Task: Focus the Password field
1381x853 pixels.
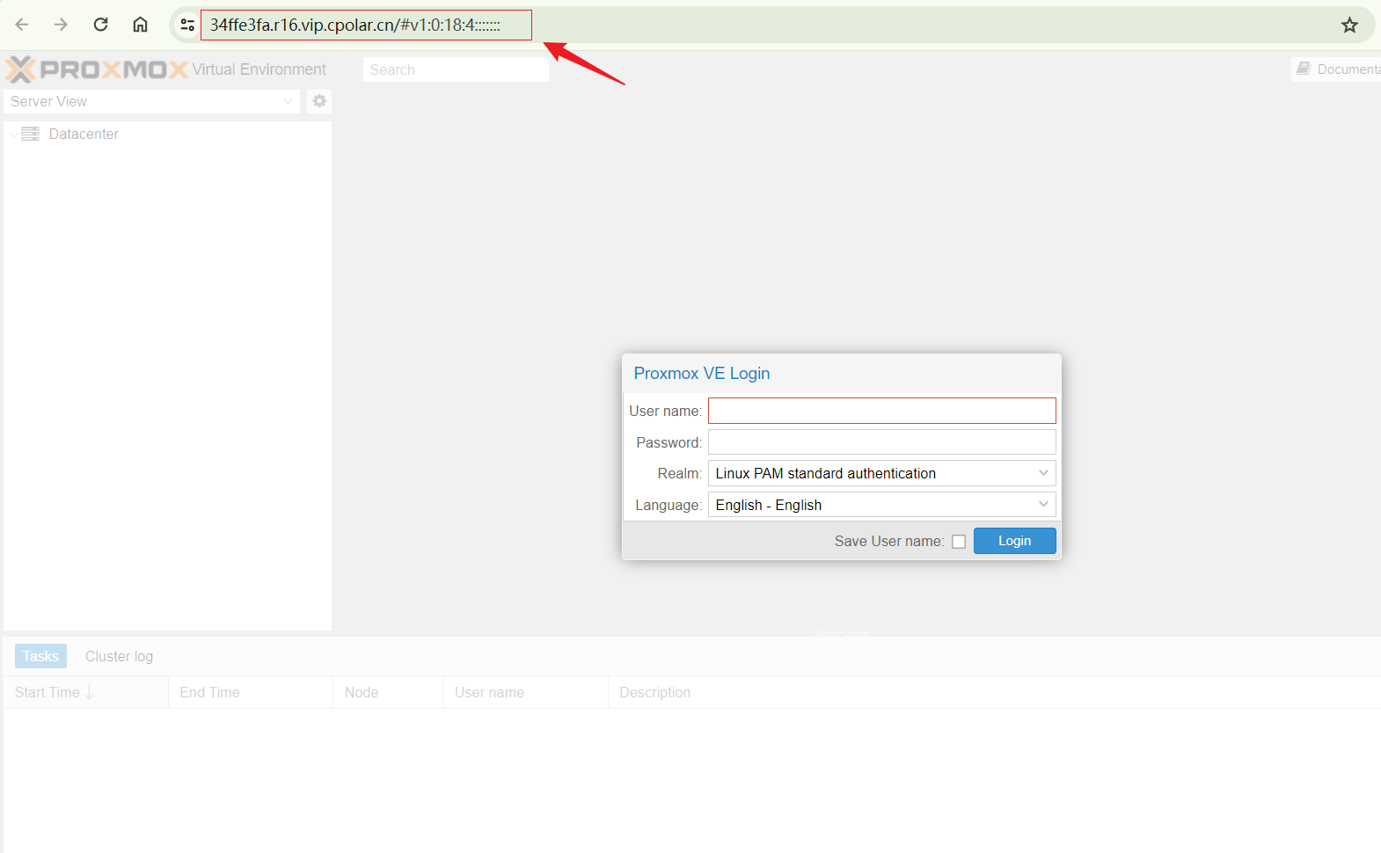Action: point(881,441)
